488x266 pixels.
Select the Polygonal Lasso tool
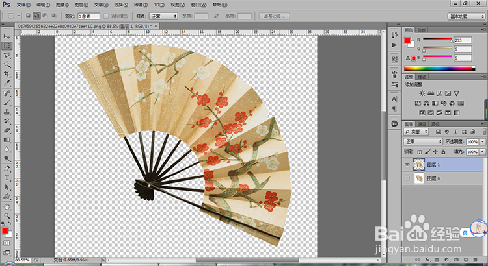click(x=7, y=55)
